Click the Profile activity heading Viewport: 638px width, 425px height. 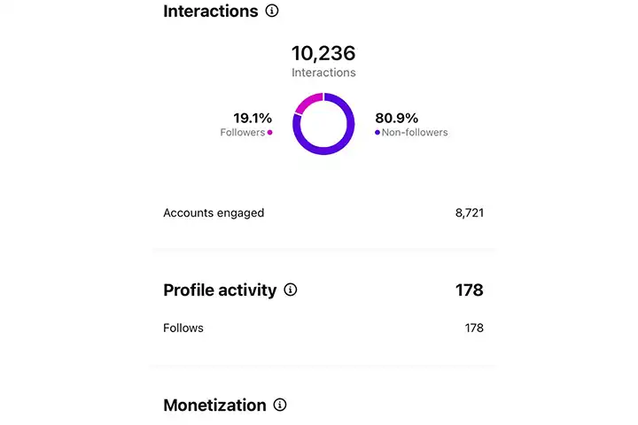[x=220, y=290]
